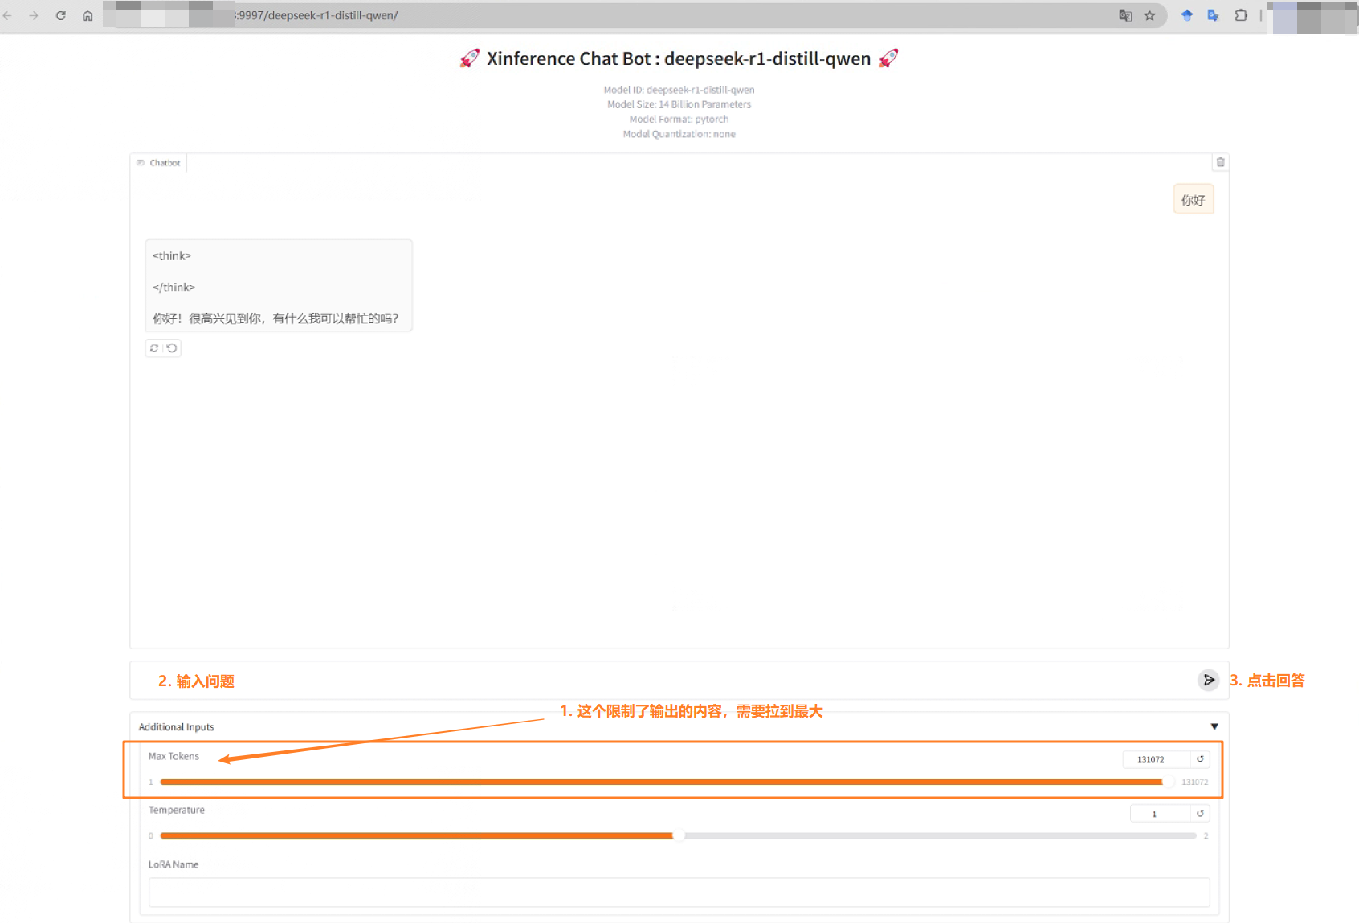Go back with browser back arrow
This screenshot has height=923, width=1359.
pyautogui.click(x=8, y=15)
